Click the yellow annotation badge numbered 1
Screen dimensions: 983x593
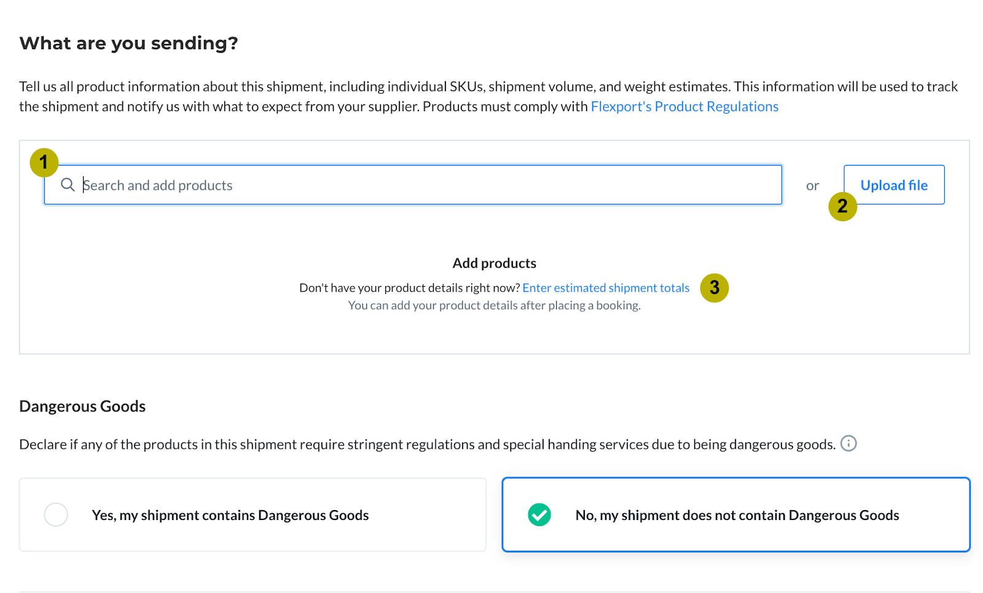(44, 163)
